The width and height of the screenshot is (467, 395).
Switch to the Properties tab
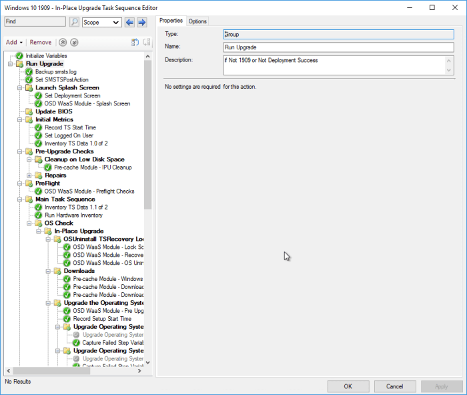coord(171,21)
